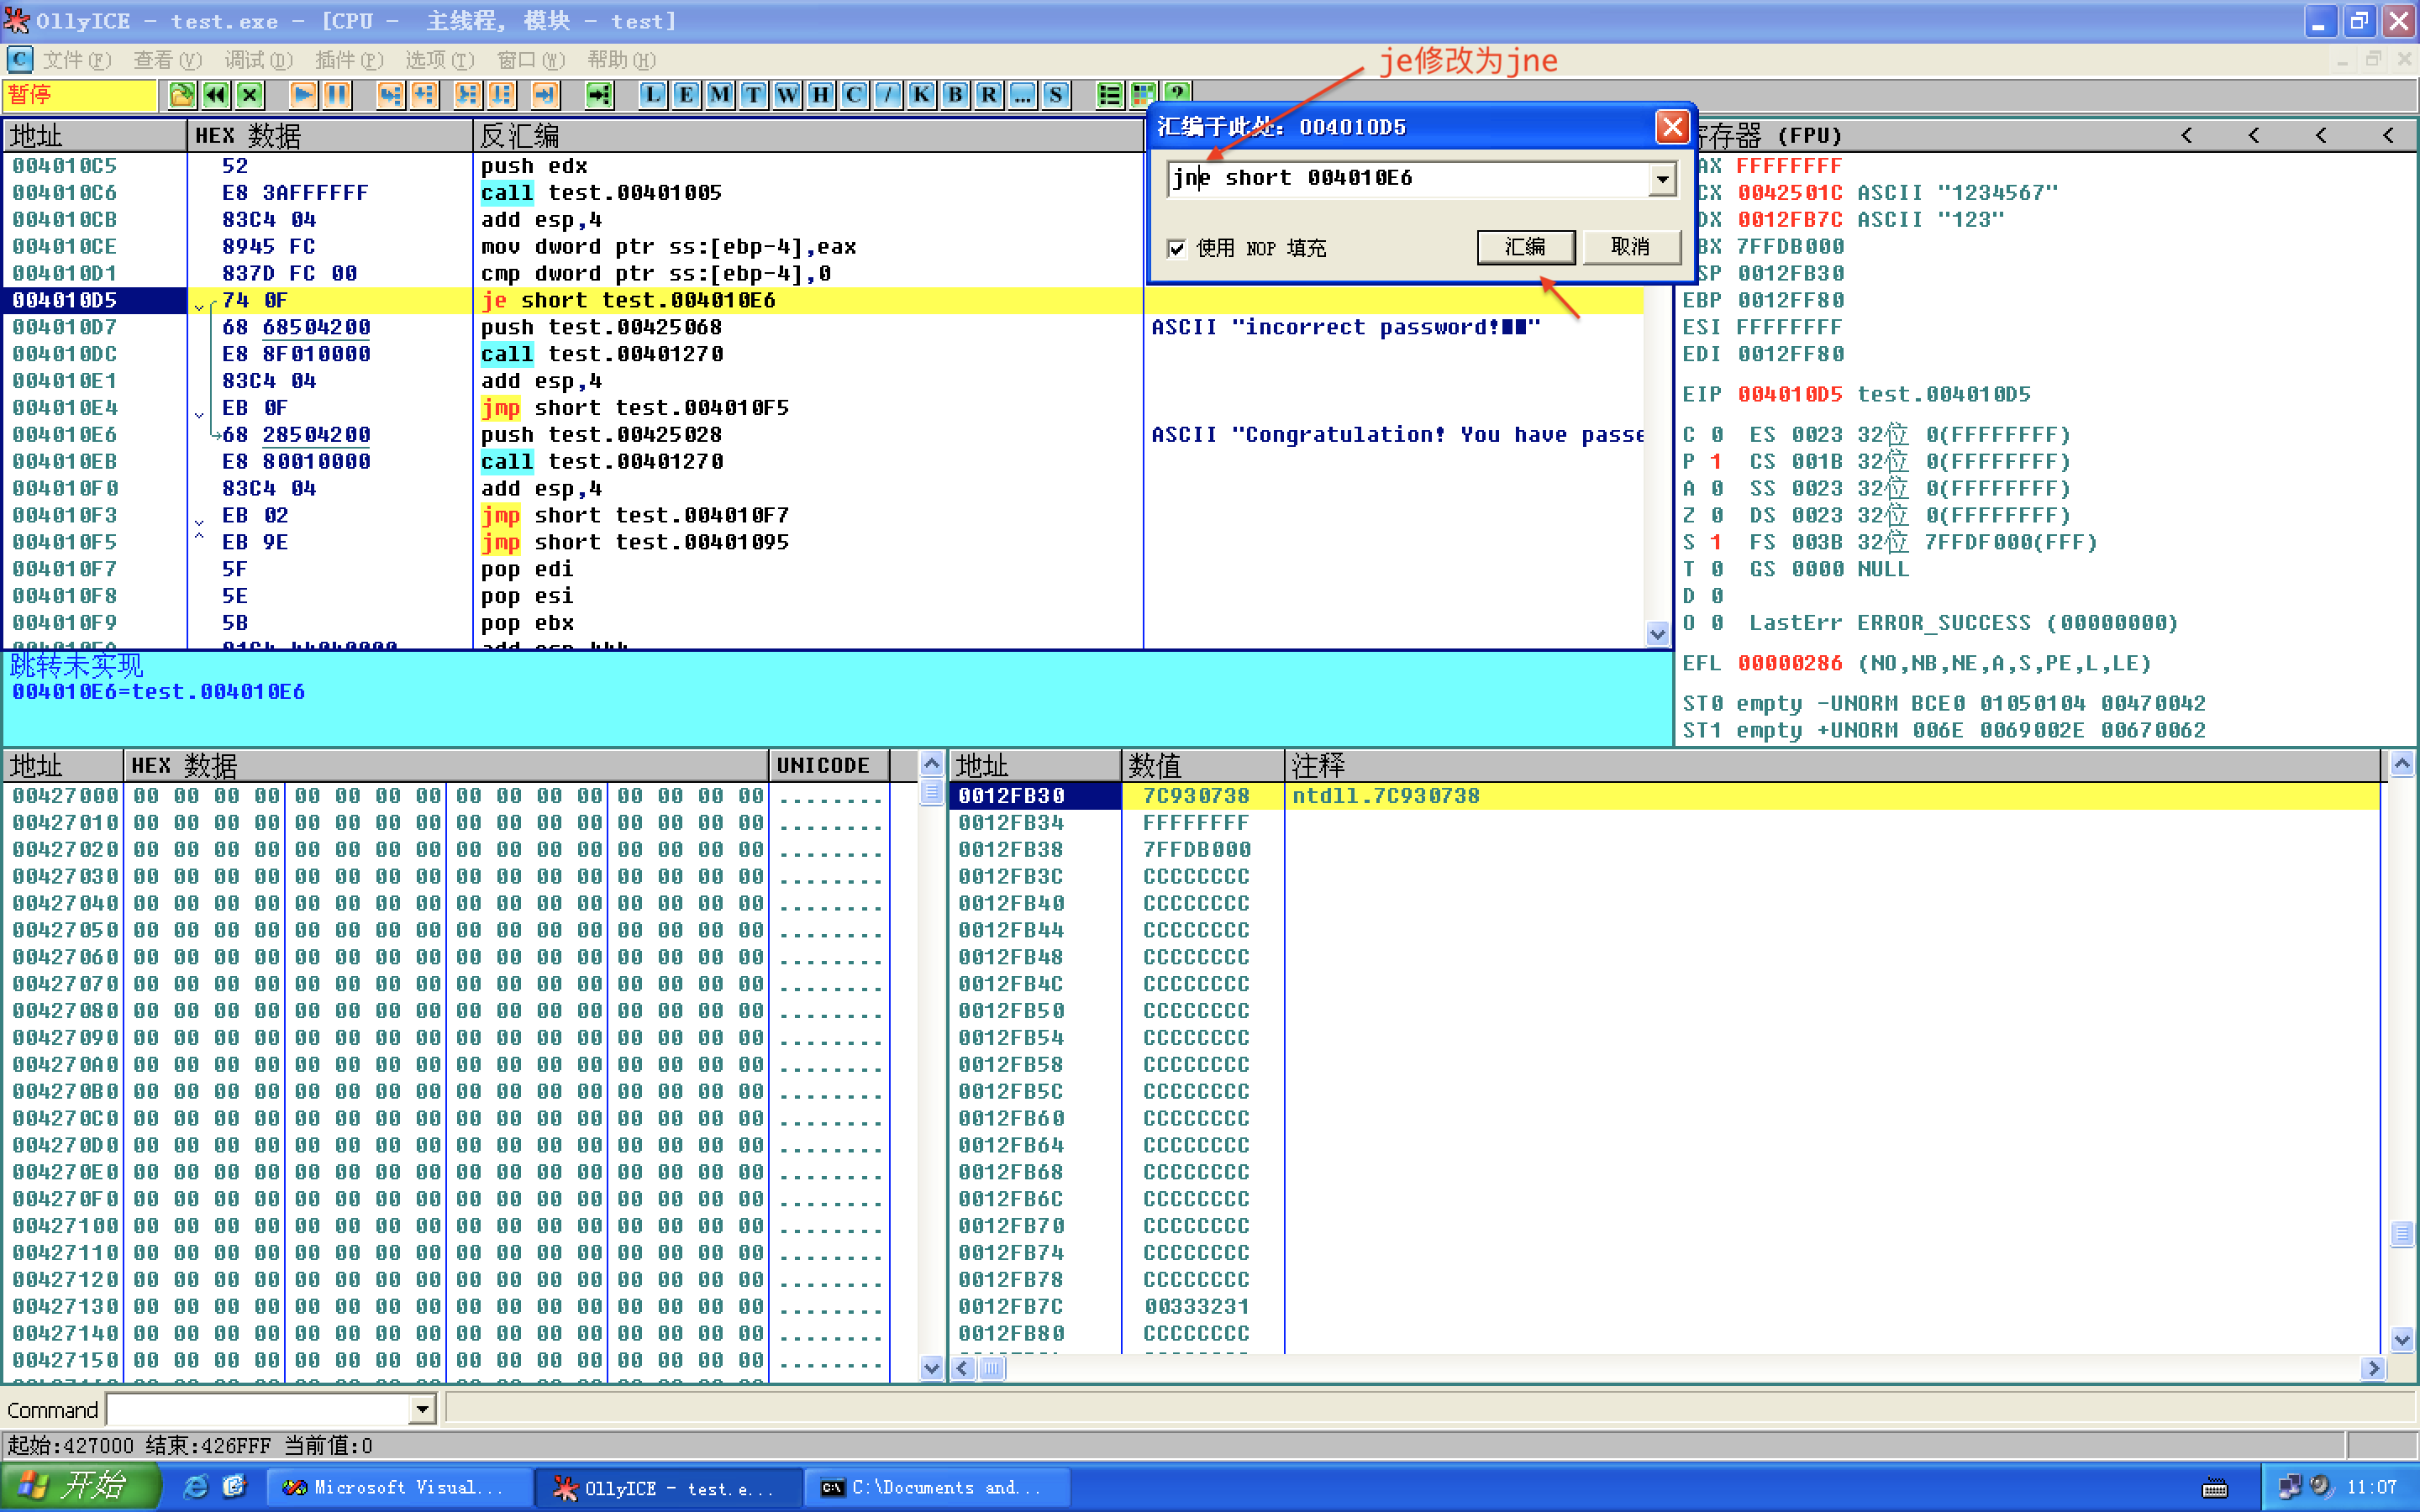
Task: Toggle the Z flag value in registers
Action: click(1716, 515)
